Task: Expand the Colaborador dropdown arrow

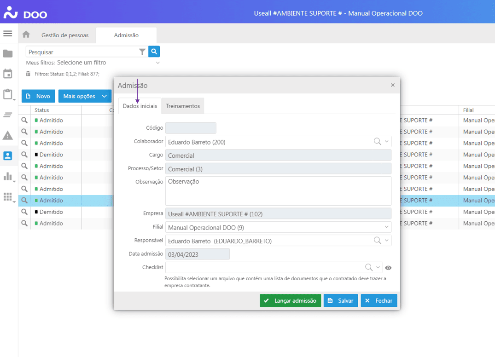Action: [386, 142]
